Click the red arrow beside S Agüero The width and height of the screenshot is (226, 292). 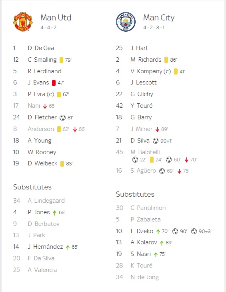179,171
